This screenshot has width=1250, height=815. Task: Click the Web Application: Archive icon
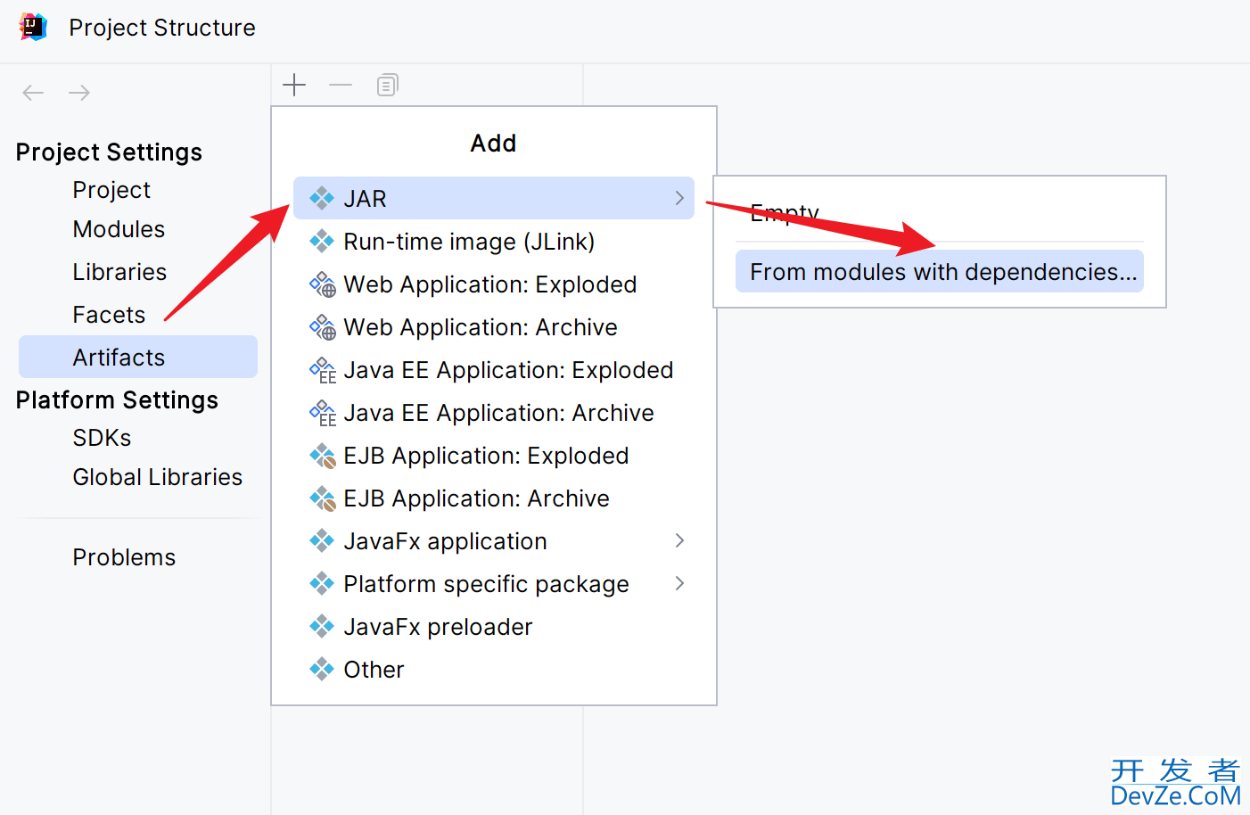point(322,327)
